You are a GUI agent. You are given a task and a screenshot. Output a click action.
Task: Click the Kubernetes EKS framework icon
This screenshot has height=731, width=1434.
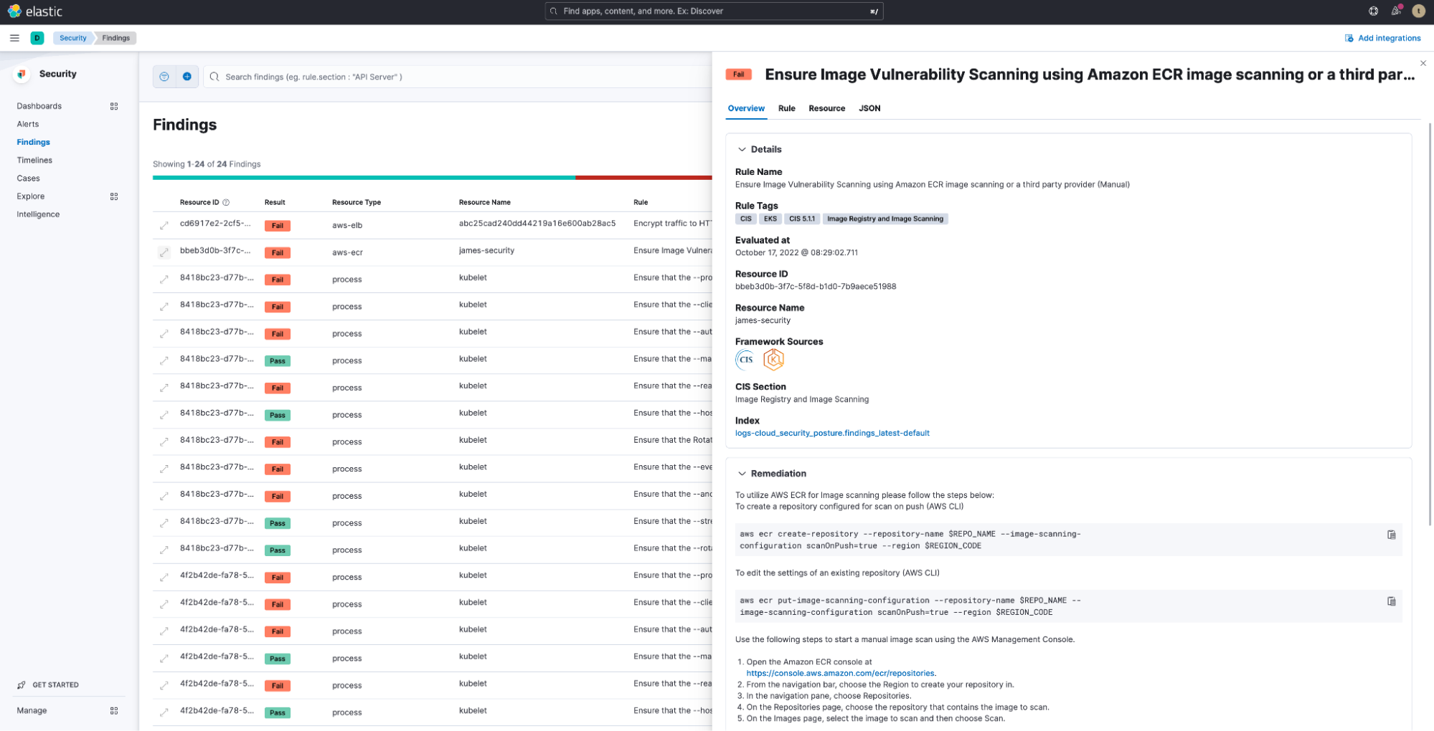click(x=773, y=360)
